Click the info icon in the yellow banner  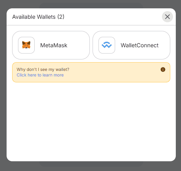click(x=163, y=70)
